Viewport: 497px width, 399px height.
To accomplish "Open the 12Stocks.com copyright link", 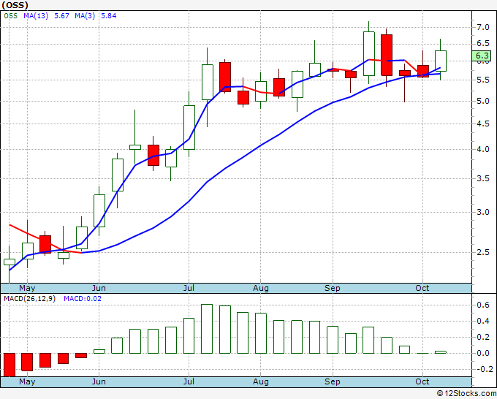I will click(x=466, y=393).
